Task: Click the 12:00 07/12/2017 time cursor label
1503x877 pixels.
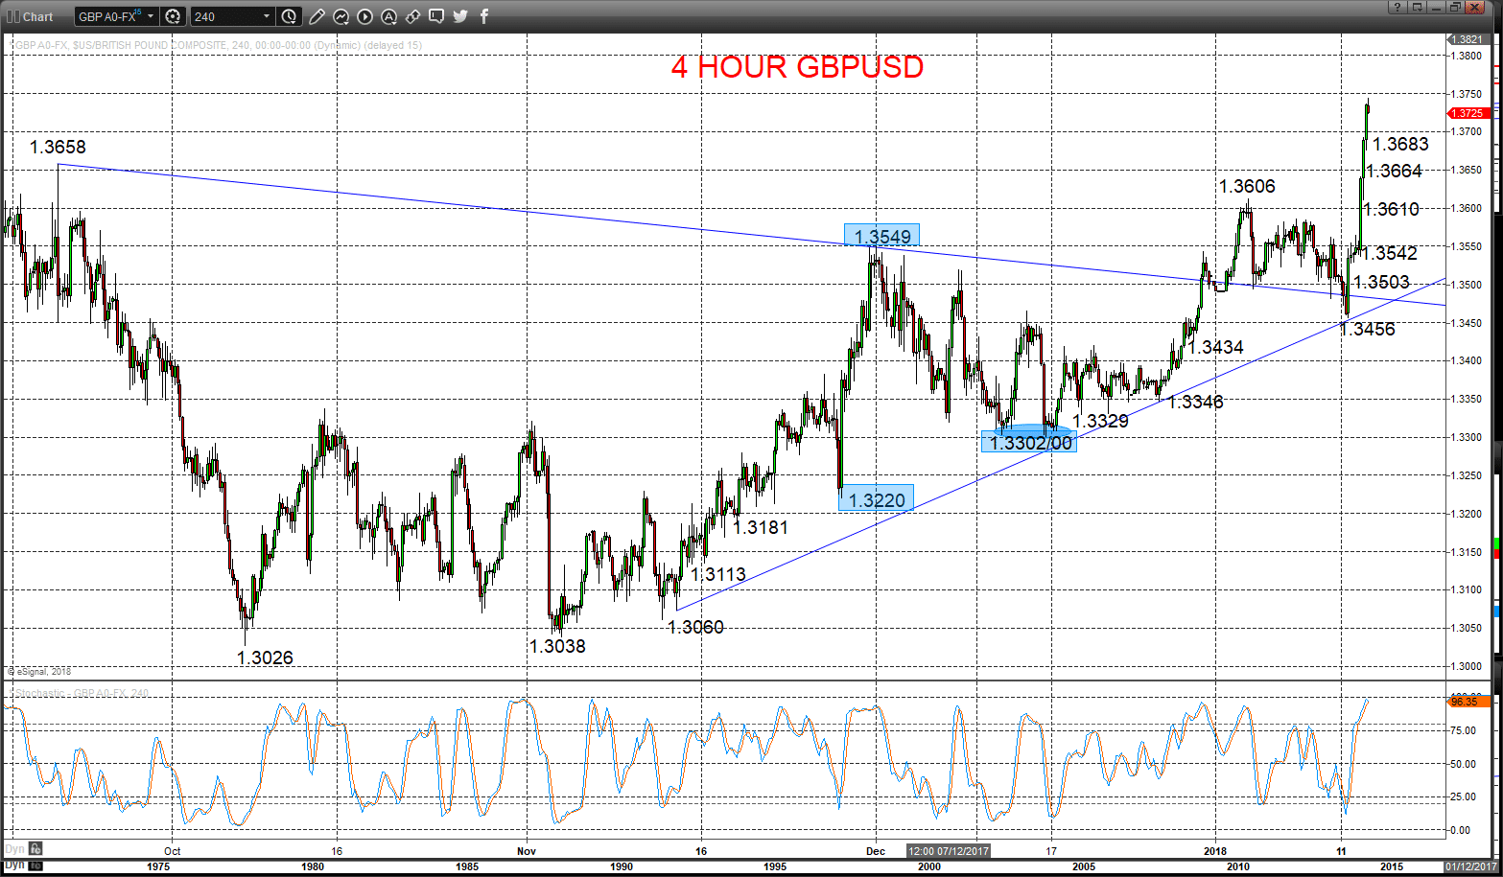Action: (x=948, y=850)
